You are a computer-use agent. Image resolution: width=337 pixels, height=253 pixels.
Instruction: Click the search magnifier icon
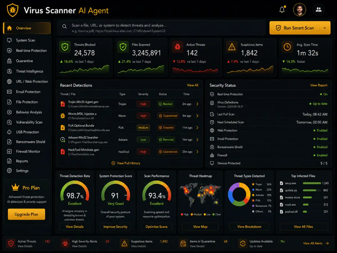[65, 26]
